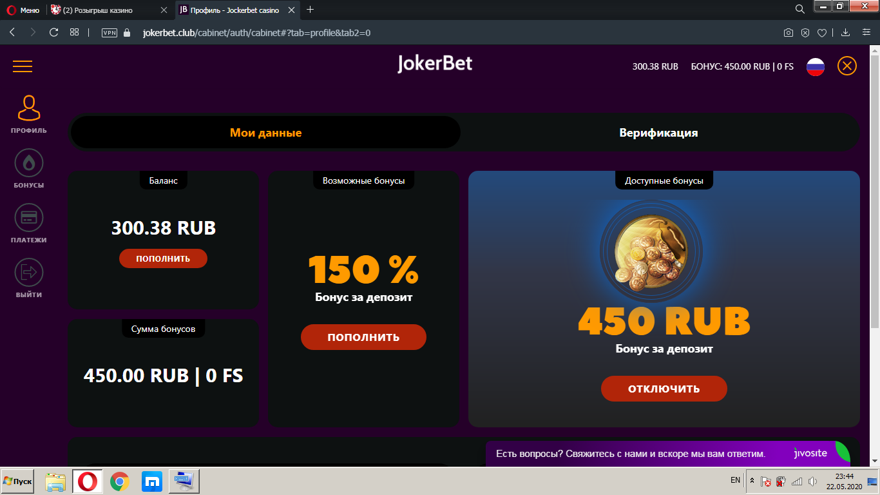Open the Windows "Пуск" start menu
Viewport: 880px width, 495px height.
click(17, 481)
